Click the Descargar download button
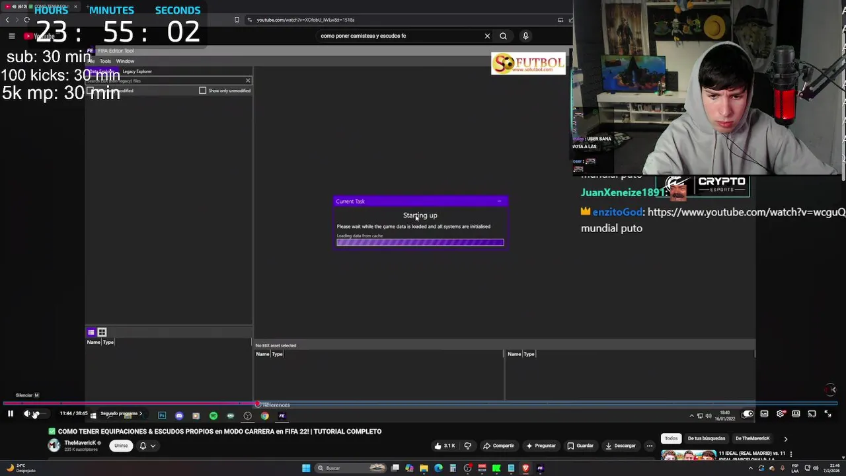846x476 pixels. click(x=620, y=446)
